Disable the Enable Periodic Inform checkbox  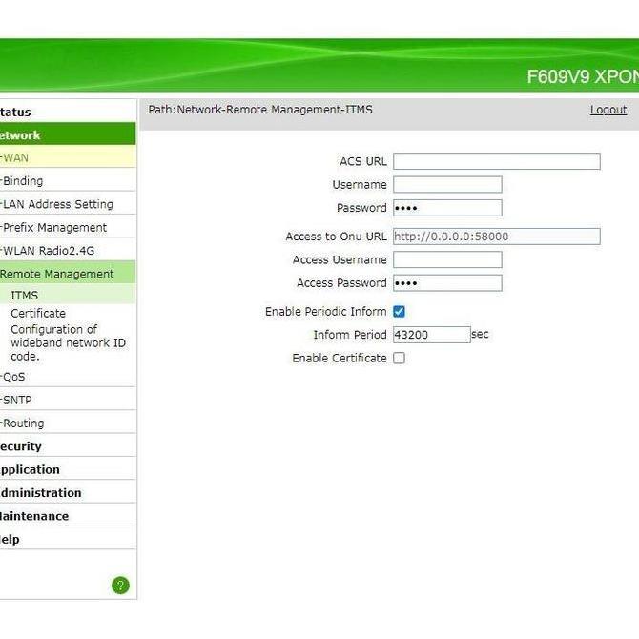point(399,312)
